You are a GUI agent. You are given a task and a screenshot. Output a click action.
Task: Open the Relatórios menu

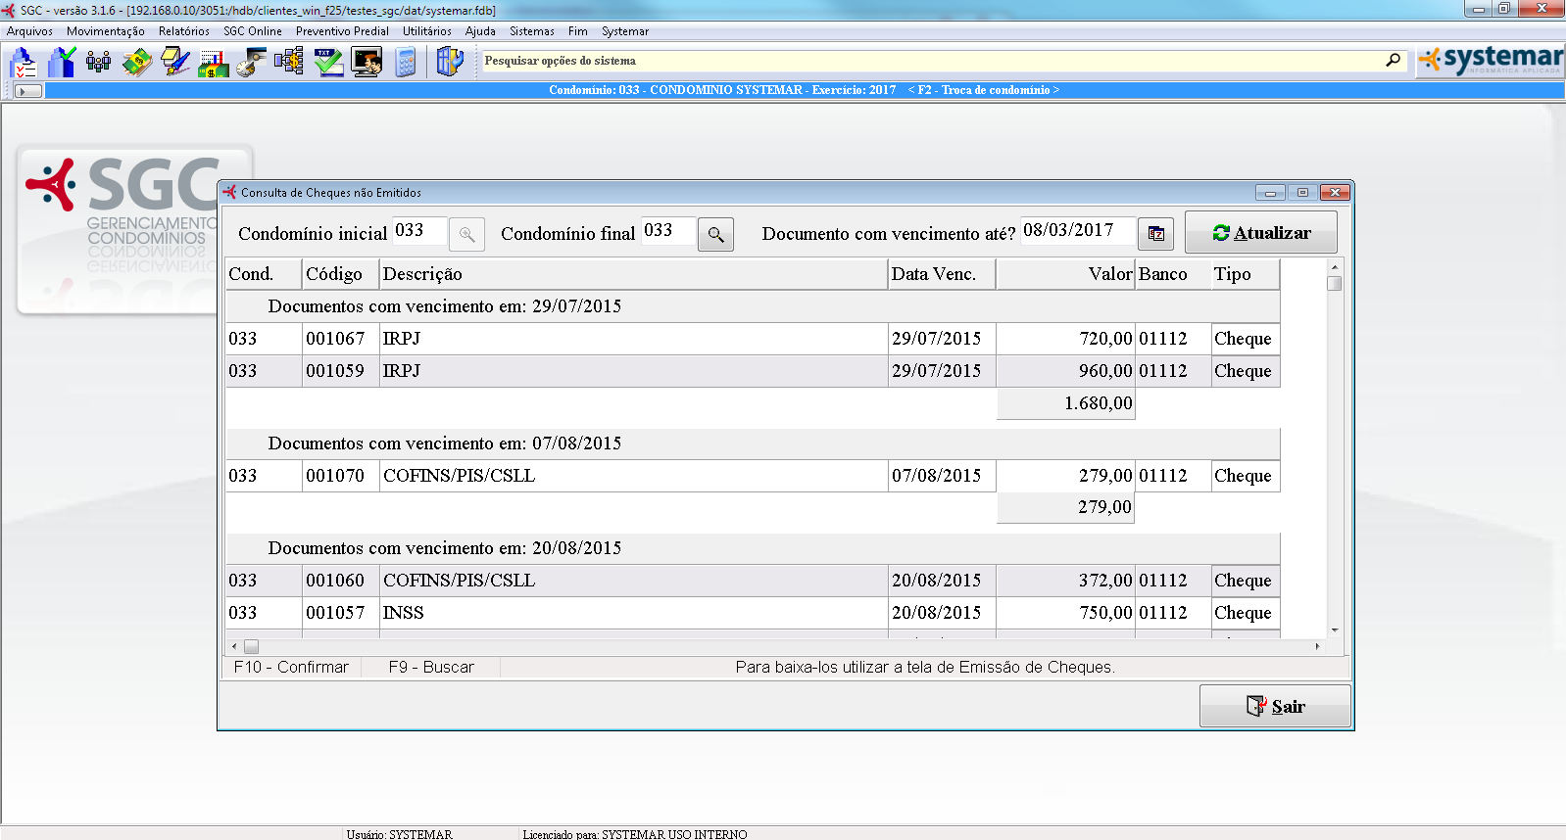[x=184, y=31]
